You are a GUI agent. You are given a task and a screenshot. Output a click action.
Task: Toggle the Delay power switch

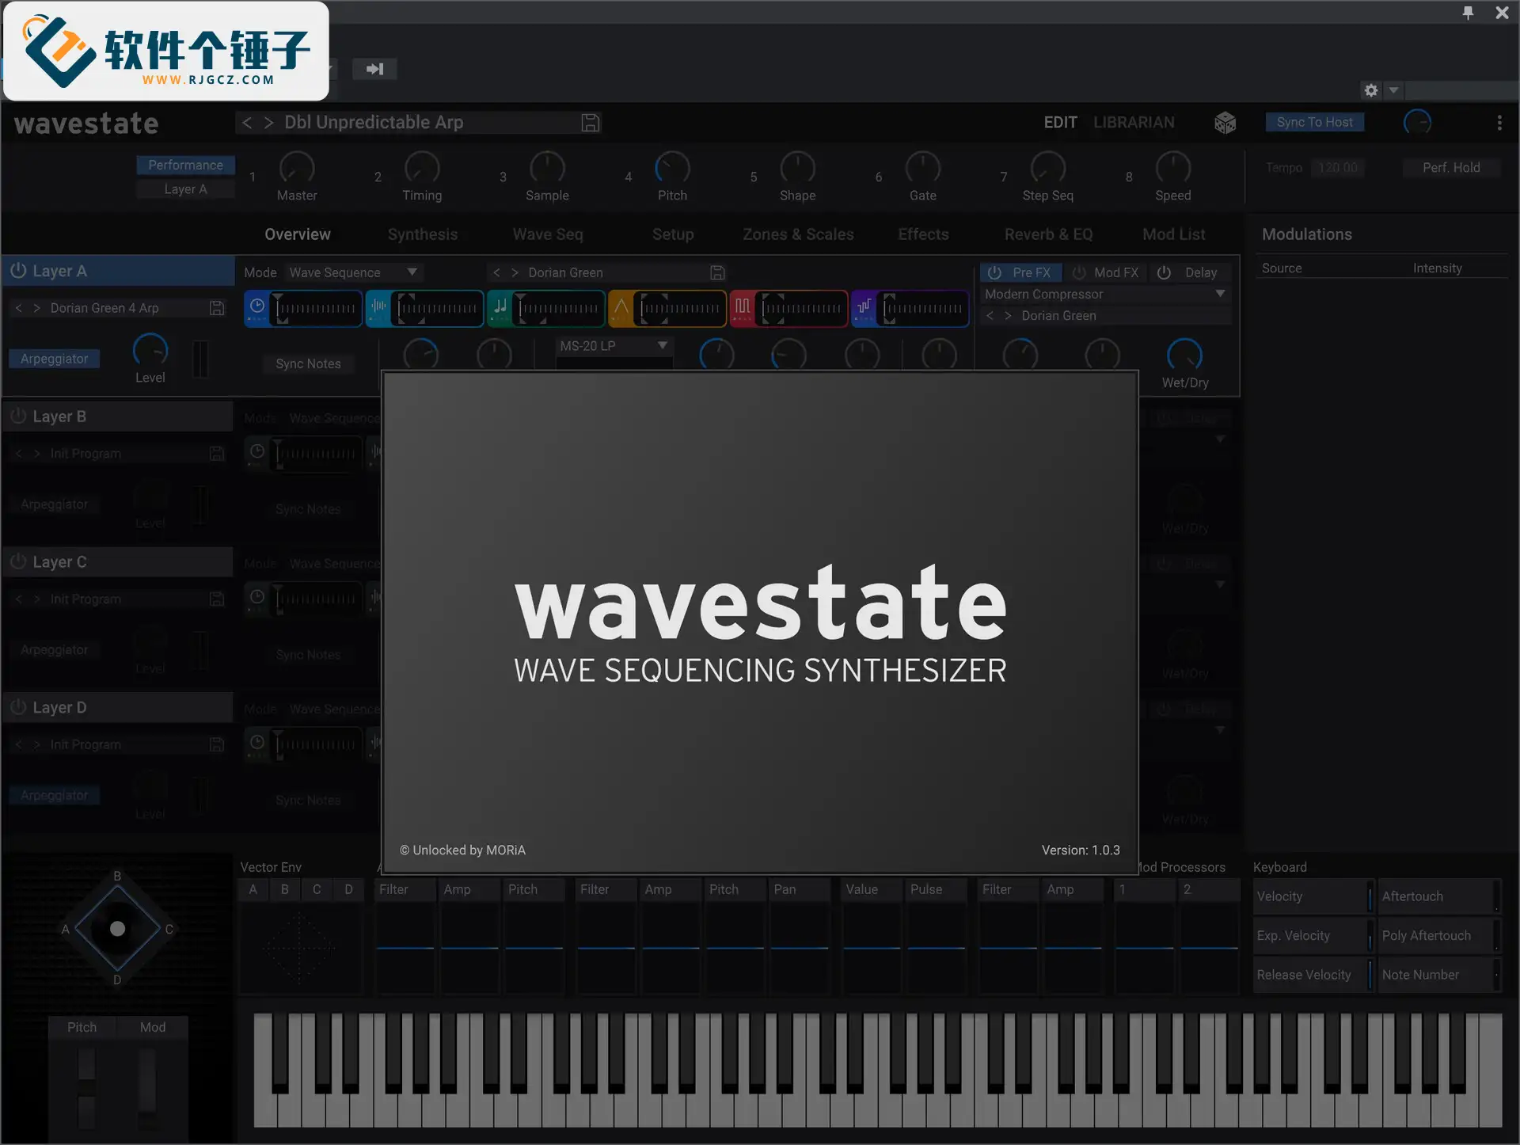pyautogui.click(x=1164, y=272)
